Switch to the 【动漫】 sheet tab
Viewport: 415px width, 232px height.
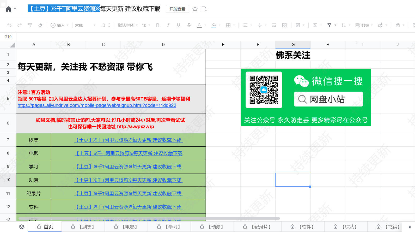(212, 227)
